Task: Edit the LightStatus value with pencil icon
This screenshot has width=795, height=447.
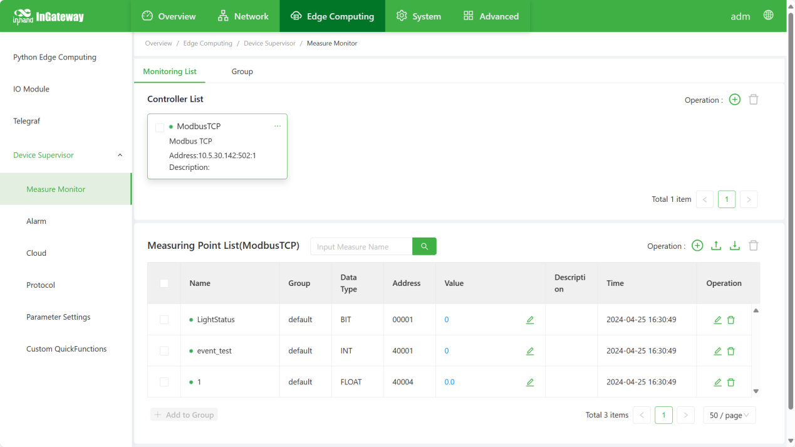Action: point(530,320)
